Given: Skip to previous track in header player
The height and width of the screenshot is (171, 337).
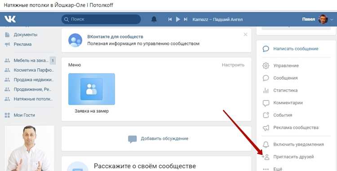Looking at the screenshot, I should [170, 19].
